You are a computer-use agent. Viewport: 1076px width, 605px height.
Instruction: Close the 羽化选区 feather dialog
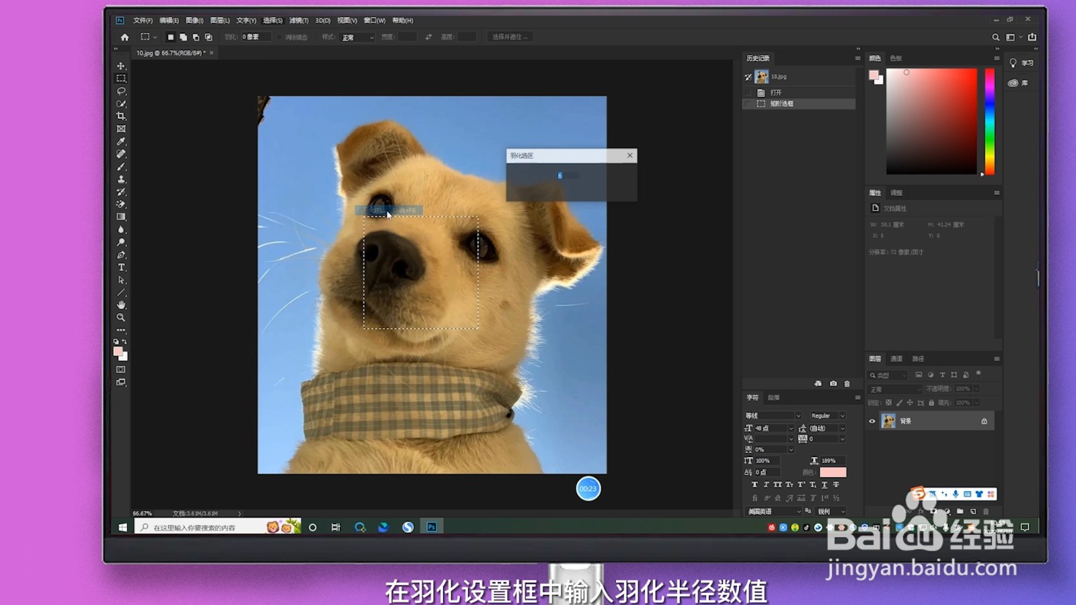pos(630,155)
